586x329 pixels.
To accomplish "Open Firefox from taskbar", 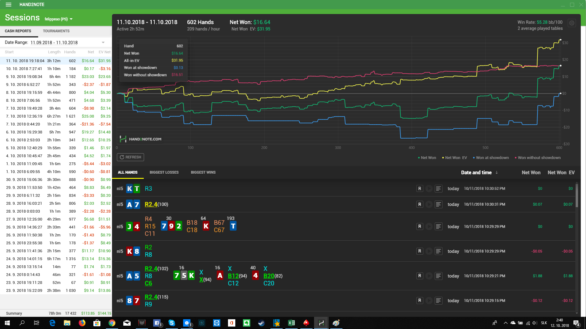I will click(82, 323).
